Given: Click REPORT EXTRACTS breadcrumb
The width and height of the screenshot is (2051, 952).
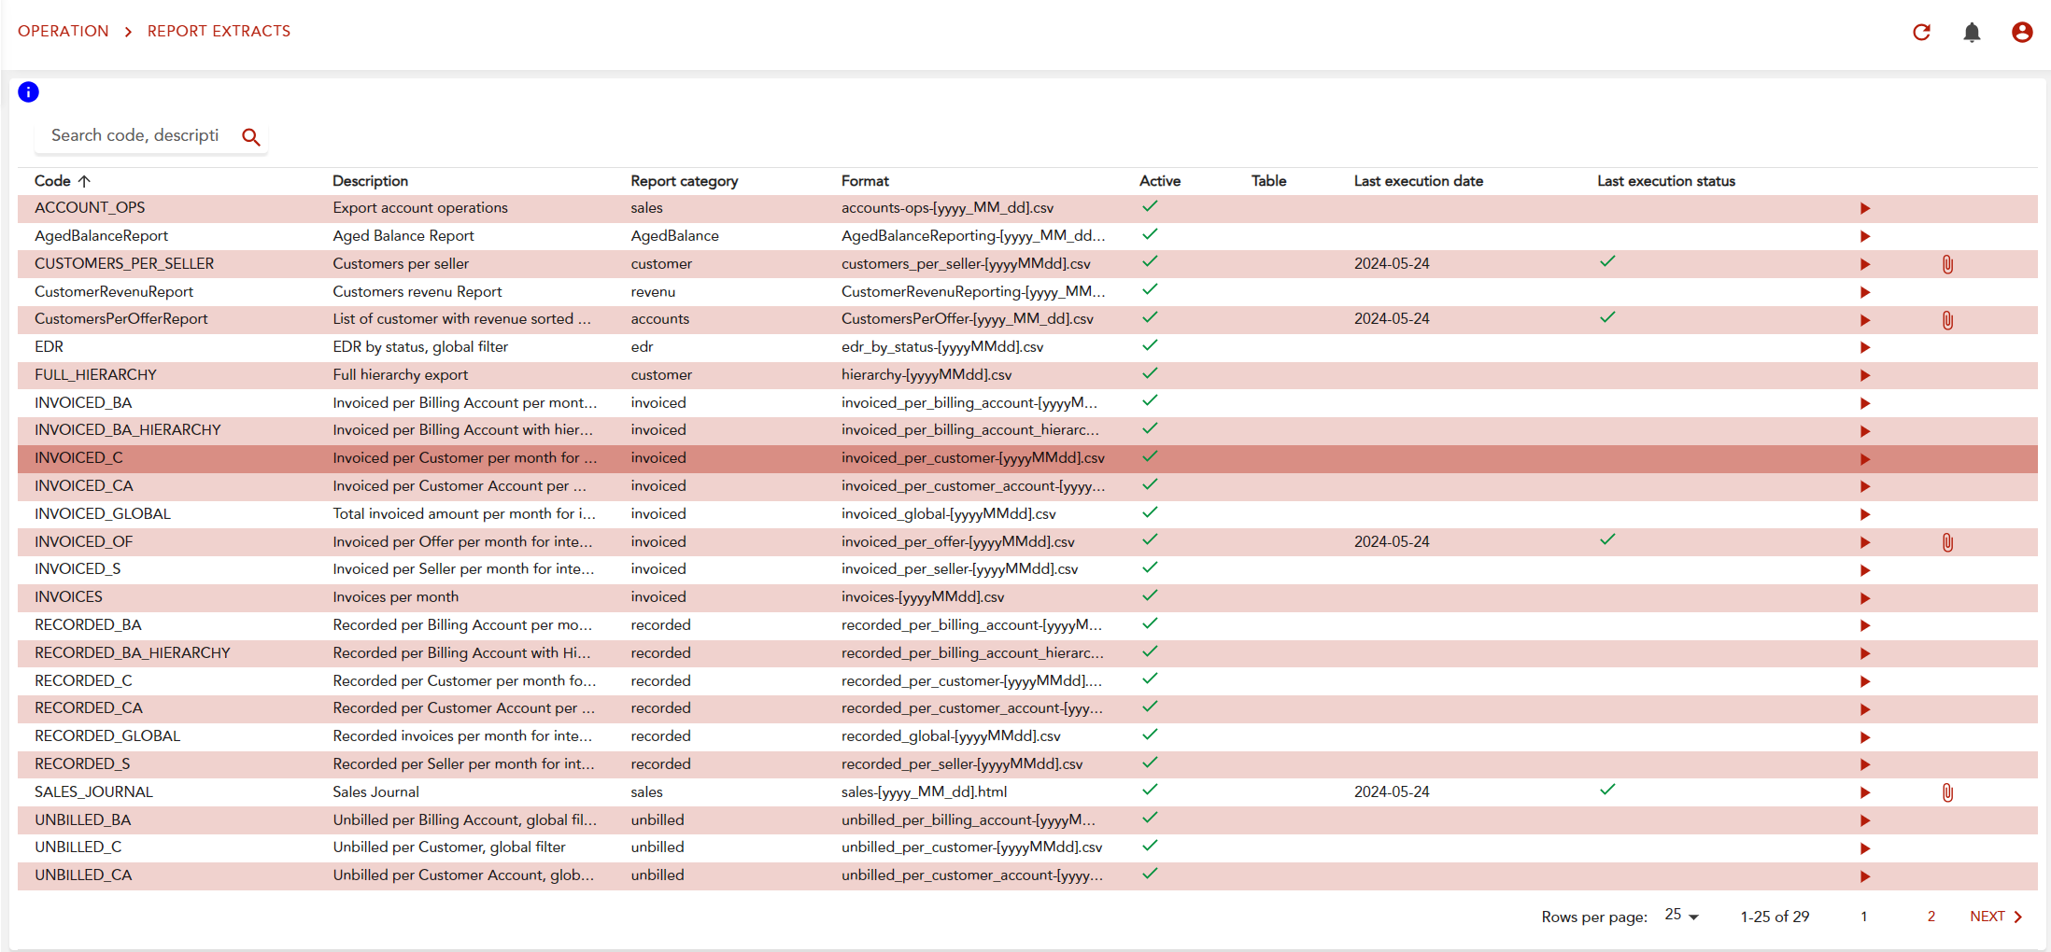Looking at the screenshot, I should point(219,32).
